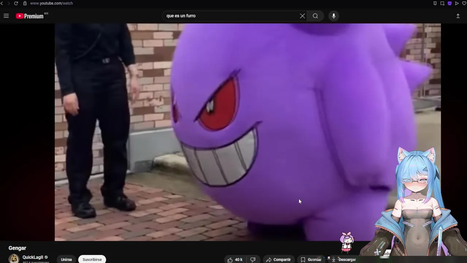
Task: Clear the search text with the X
Action: point(302,16)
